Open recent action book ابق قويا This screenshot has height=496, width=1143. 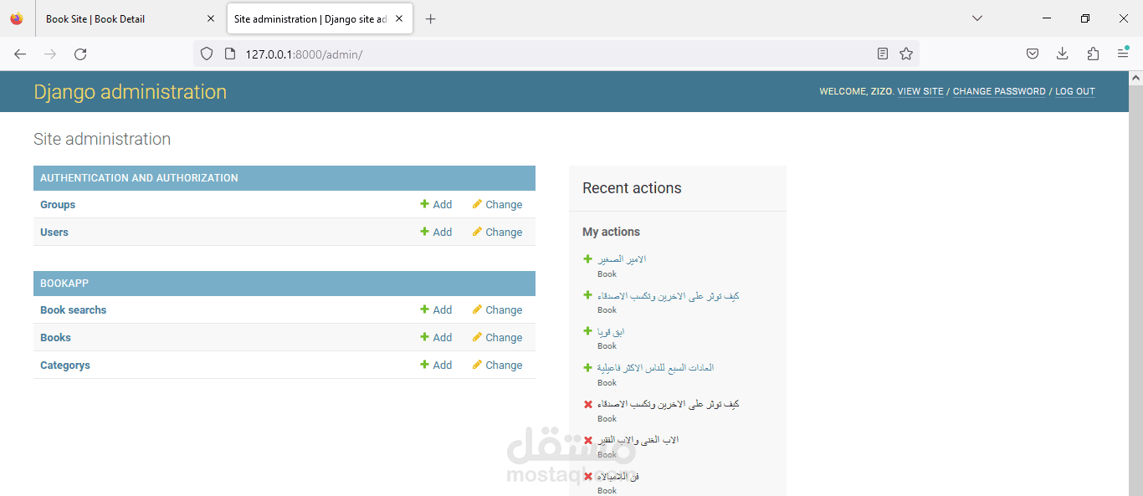click(611, 332)
